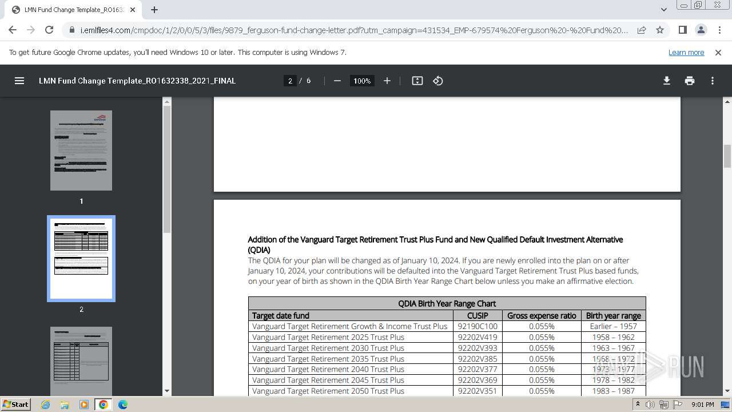Click the CUSIP value 92202V377
This screenshot has width=732, height=412.
pos(478,369)
